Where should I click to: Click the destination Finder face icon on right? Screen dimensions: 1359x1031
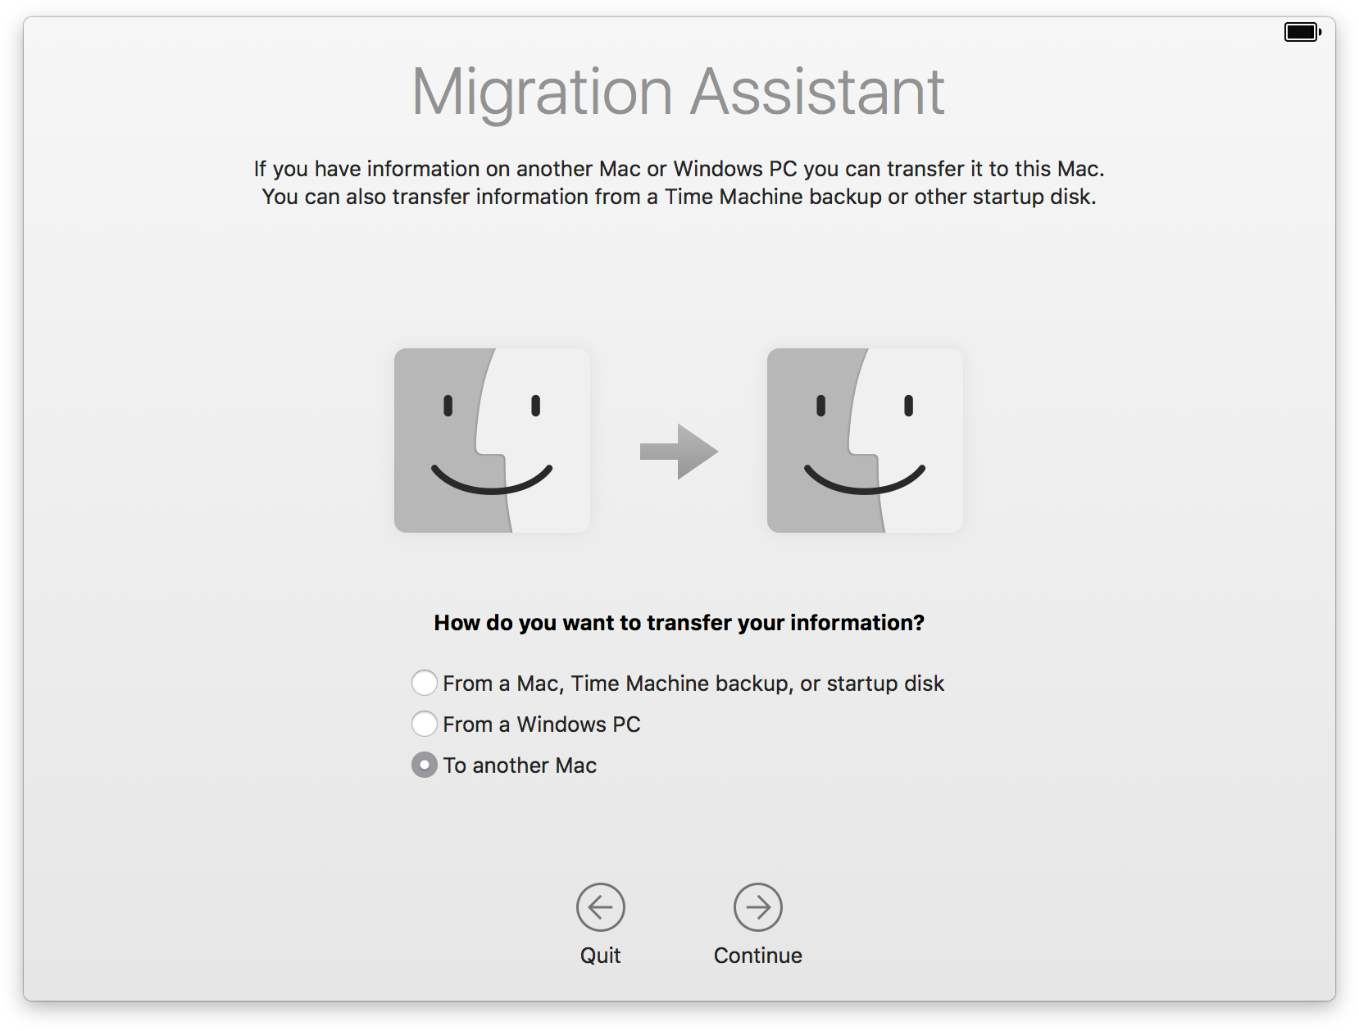click(x=865, y=440)
